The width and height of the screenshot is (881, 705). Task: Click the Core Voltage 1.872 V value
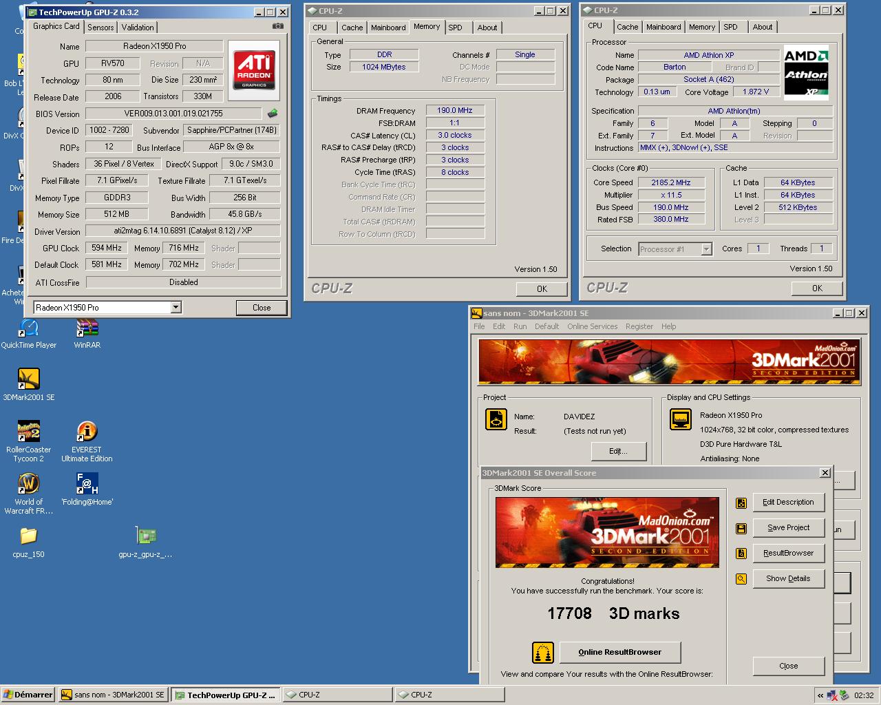tap(756, 92)
